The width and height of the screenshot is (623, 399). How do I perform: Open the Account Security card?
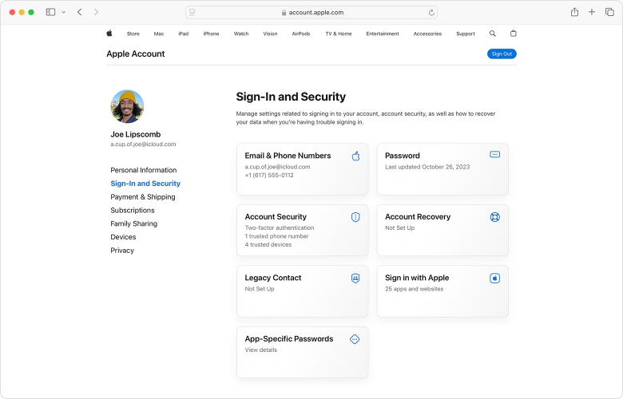[x=302, y=230]
